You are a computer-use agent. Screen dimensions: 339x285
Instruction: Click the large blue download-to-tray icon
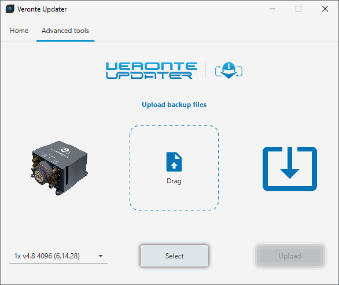click(290, 169)
